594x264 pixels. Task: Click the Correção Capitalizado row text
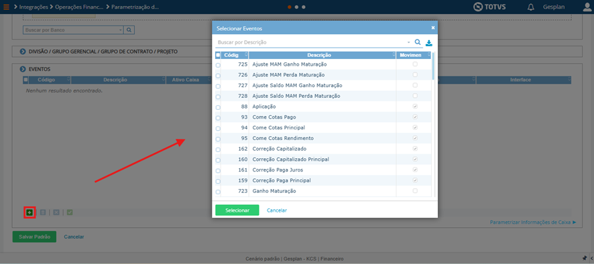point(279,149)
